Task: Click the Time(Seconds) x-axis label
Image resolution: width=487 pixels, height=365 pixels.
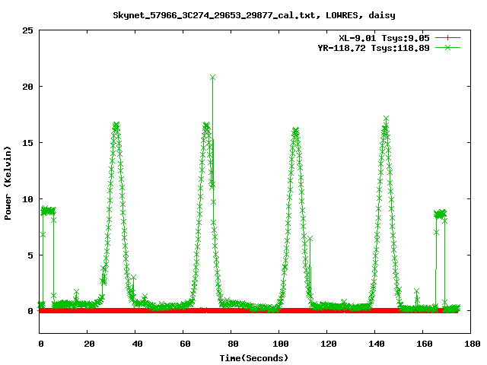Action: [x=254, y=358]
